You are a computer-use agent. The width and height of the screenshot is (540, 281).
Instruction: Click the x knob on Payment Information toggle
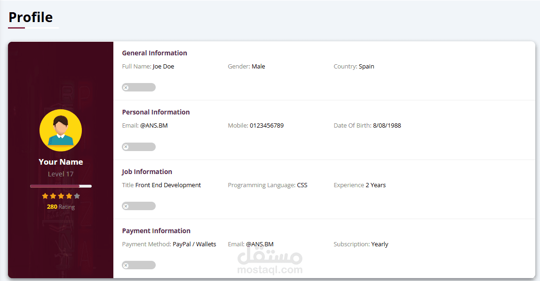[126, 265]
